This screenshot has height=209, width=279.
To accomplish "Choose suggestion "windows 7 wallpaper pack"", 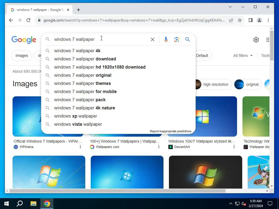I will pos(118,100).
